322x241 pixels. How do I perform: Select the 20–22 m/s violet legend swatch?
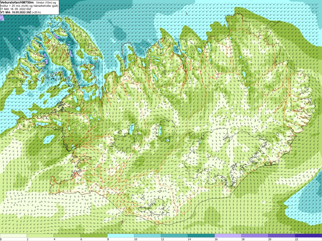(x=282, y=236)
